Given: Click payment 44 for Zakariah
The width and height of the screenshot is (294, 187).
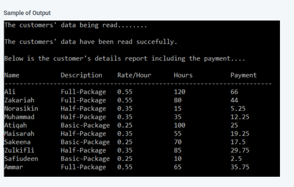Looking at the screenshot, I should 234,100.
